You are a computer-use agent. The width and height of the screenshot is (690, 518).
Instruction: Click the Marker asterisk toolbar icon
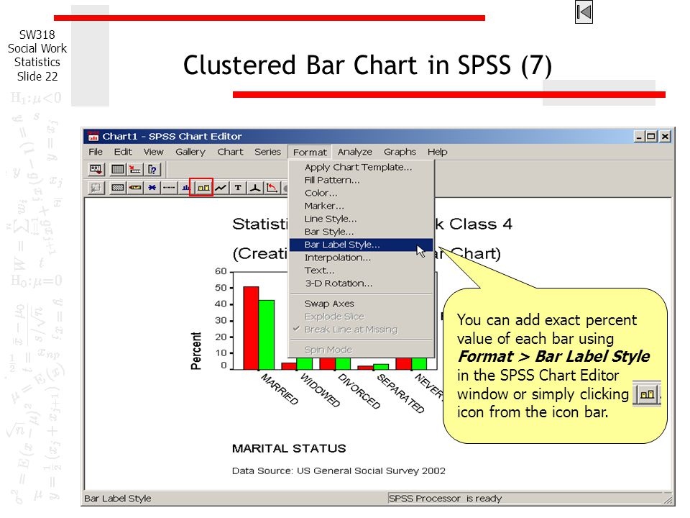click(x=152, y=188)
